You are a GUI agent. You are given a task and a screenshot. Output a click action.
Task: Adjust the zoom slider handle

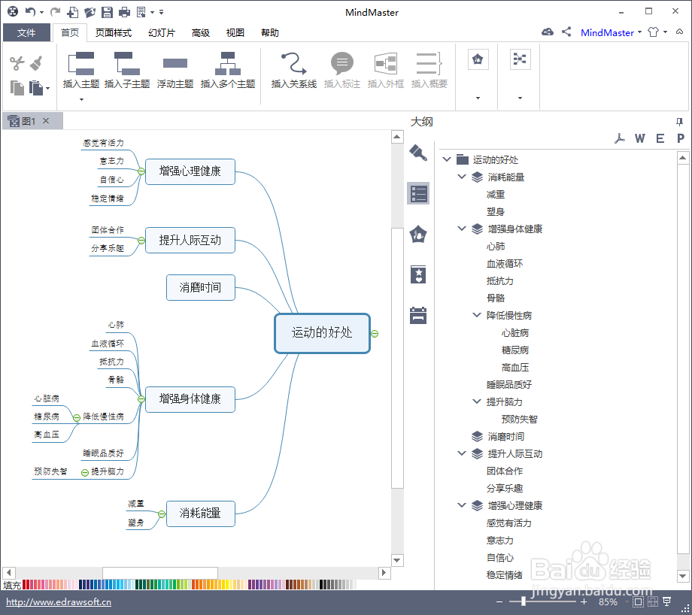tap(524, 601)
